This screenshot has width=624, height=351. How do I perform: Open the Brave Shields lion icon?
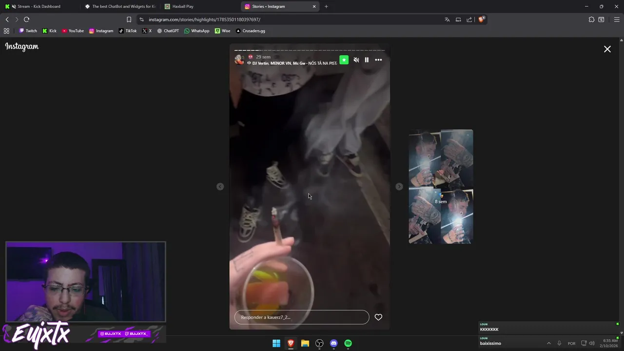click(x=481, y=19)
